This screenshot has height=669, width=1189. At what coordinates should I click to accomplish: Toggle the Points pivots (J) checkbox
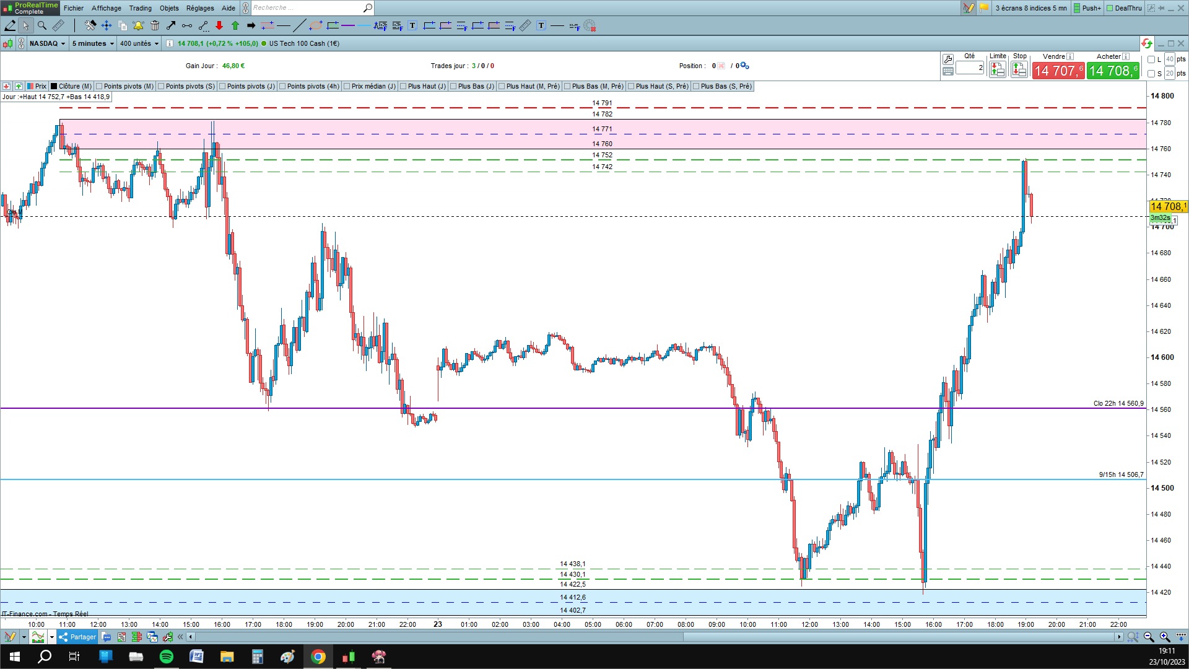click(x=222, y=86)
